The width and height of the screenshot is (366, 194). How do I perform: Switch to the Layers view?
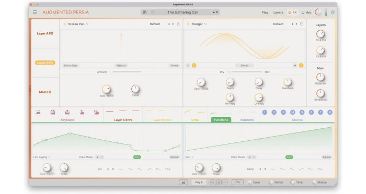(x=278, y=13)
